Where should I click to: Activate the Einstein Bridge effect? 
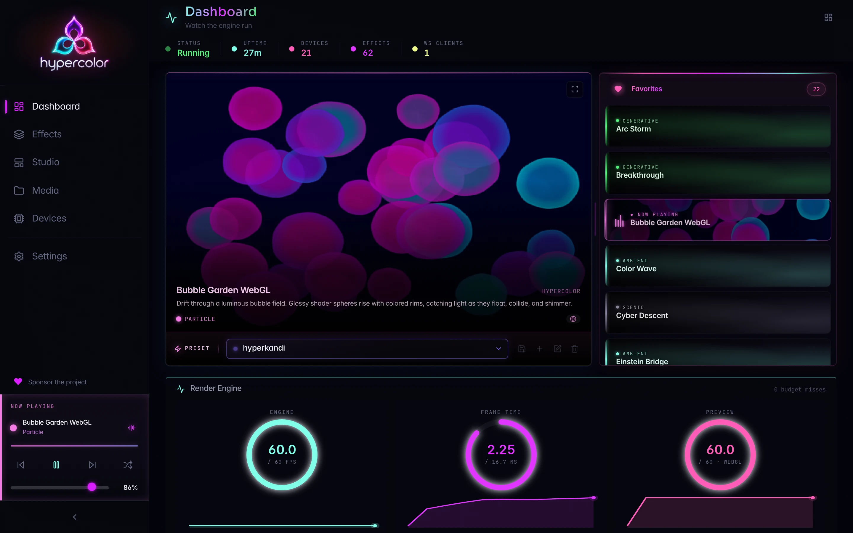[x=718, y=352]
